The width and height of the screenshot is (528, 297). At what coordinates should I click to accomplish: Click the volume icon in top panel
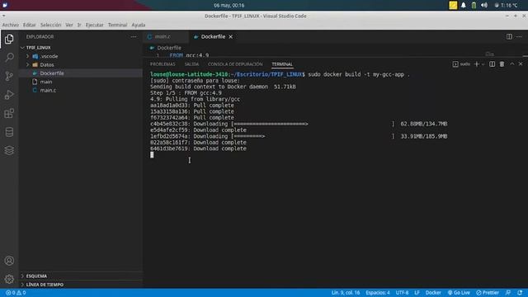pyautogui.click(x=484, y=5)
